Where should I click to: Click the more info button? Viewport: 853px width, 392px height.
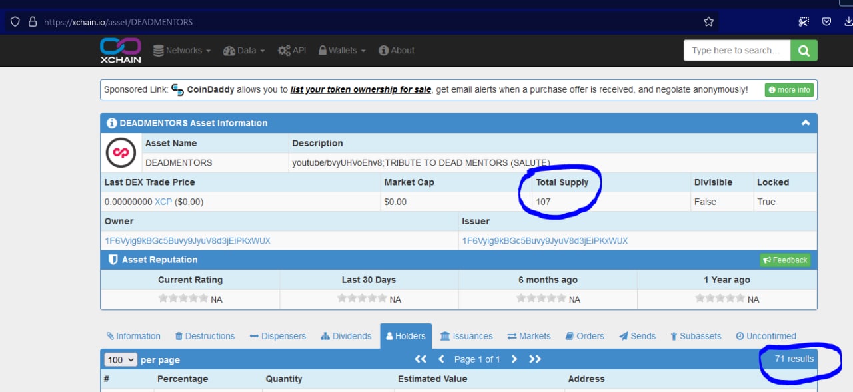789,90
